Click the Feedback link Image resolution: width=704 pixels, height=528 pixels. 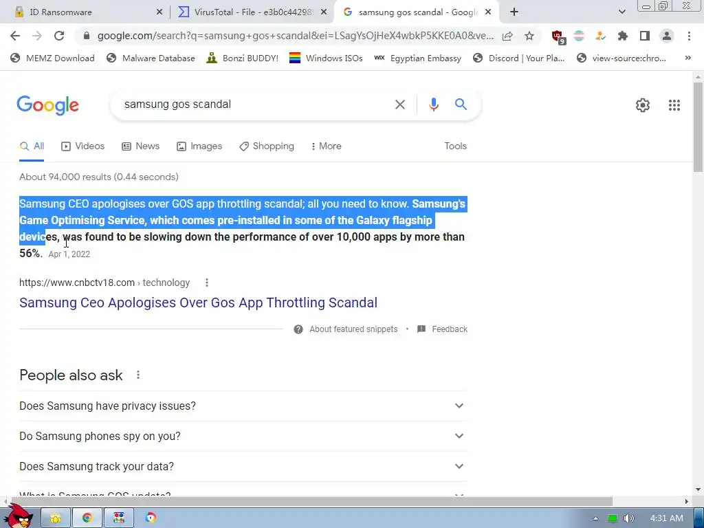450,329
